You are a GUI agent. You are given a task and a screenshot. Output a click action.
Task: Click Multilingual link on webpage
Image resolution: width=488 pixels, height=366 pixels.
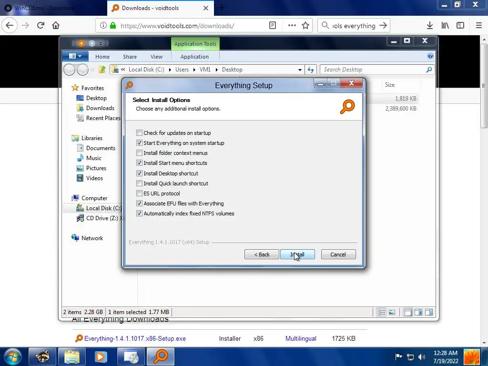click(x=301, y=339)
